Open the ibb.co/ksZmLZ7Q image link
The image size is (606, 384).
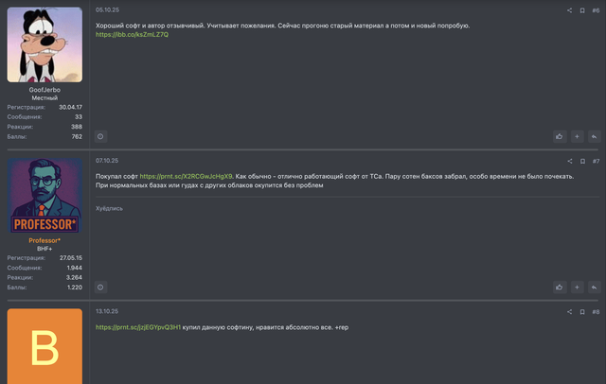click(132, 34)
